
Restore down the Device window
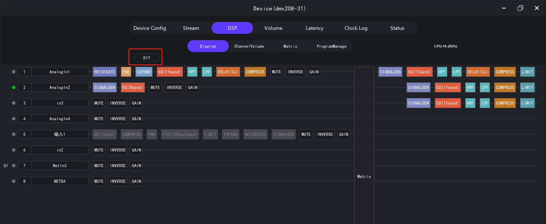520,8
